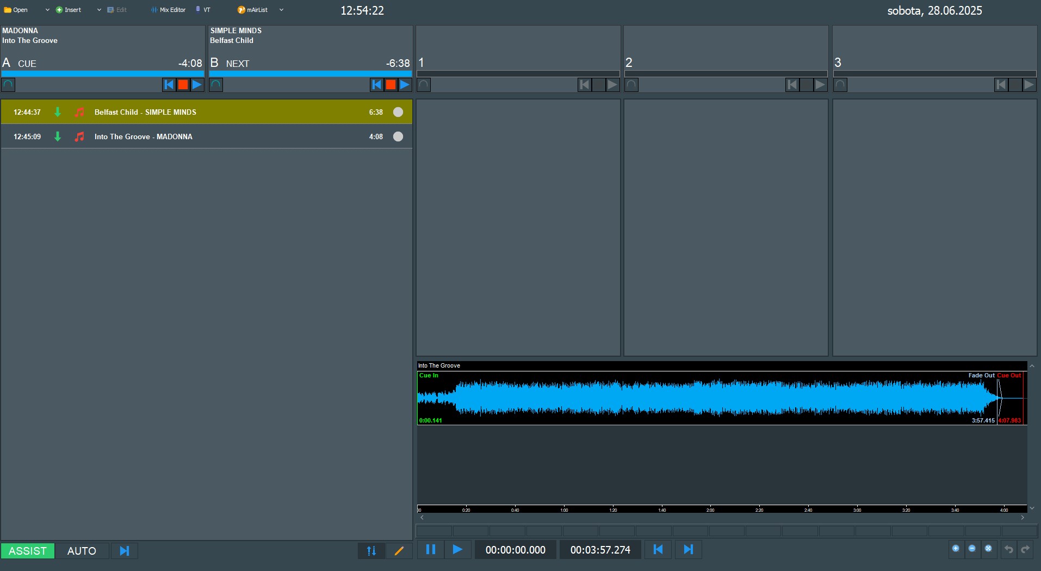The height and width of the screenshot is (571, 1041).
Task: Select the 'Into The Groove - MADONNA' playlist title
Action: tap(144, 136)
